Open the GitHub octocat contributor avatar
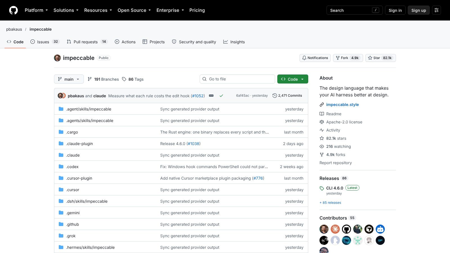The image size is (450, 253). click(x=346, y=229)
